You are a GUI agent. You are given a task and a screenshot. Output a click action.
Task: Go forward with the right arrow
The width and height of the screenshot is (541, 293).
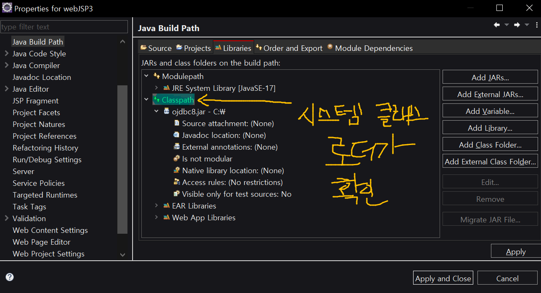point(517,25)
